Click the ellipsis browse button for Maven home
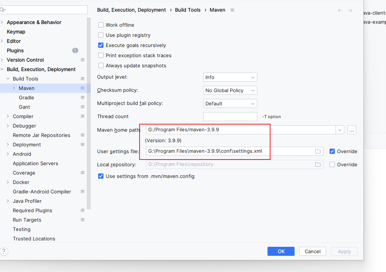 (351, 130)
